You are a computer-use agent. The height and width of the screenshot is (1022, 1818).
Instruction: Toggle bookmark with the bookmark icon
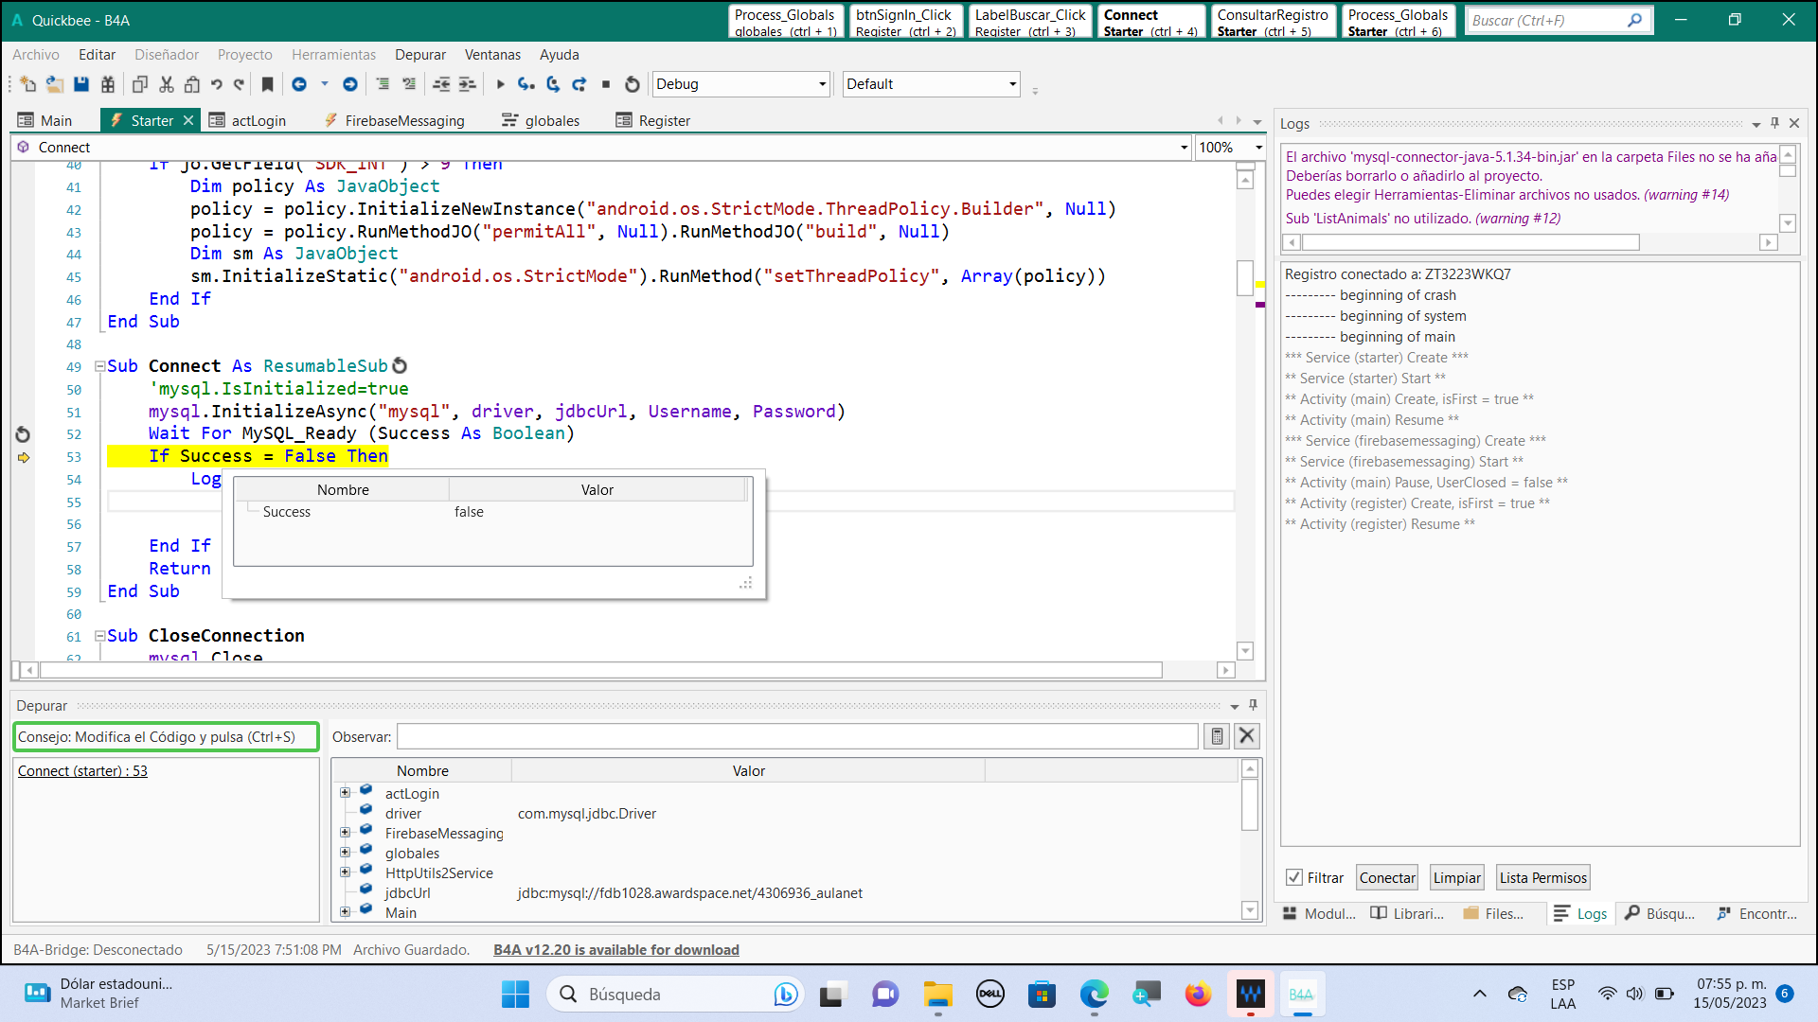(x=268, y=84)
